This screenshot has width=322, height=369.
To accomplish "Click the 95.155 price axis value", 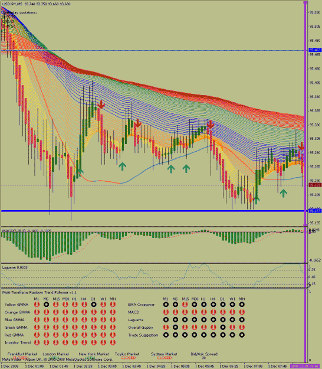I will 315,223.
